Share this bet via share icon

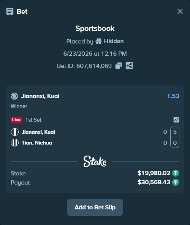(x=129, y=66)
